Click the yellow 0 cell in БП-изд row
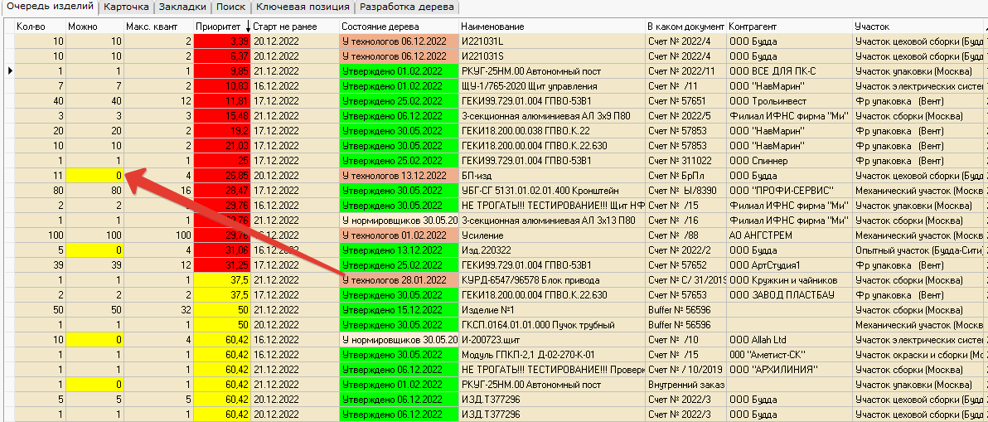 coord(94,176)
